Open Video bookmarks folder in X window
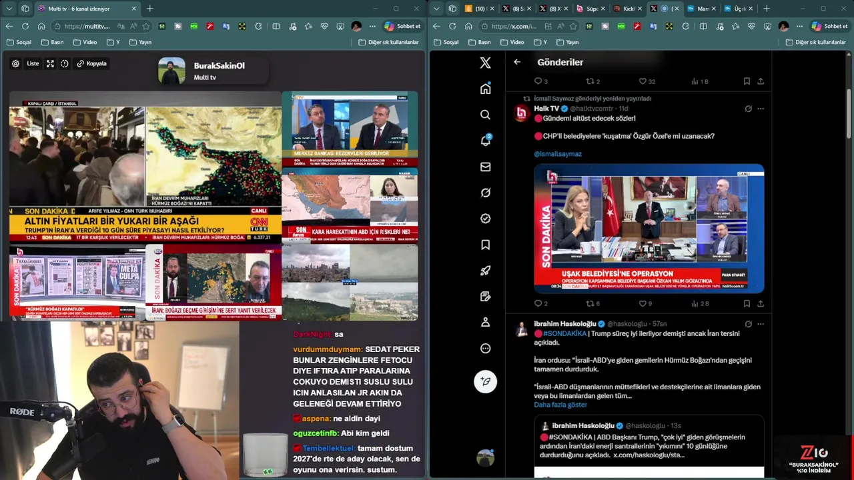Screen dimensions: 854x480 click(x=512, y=42)
